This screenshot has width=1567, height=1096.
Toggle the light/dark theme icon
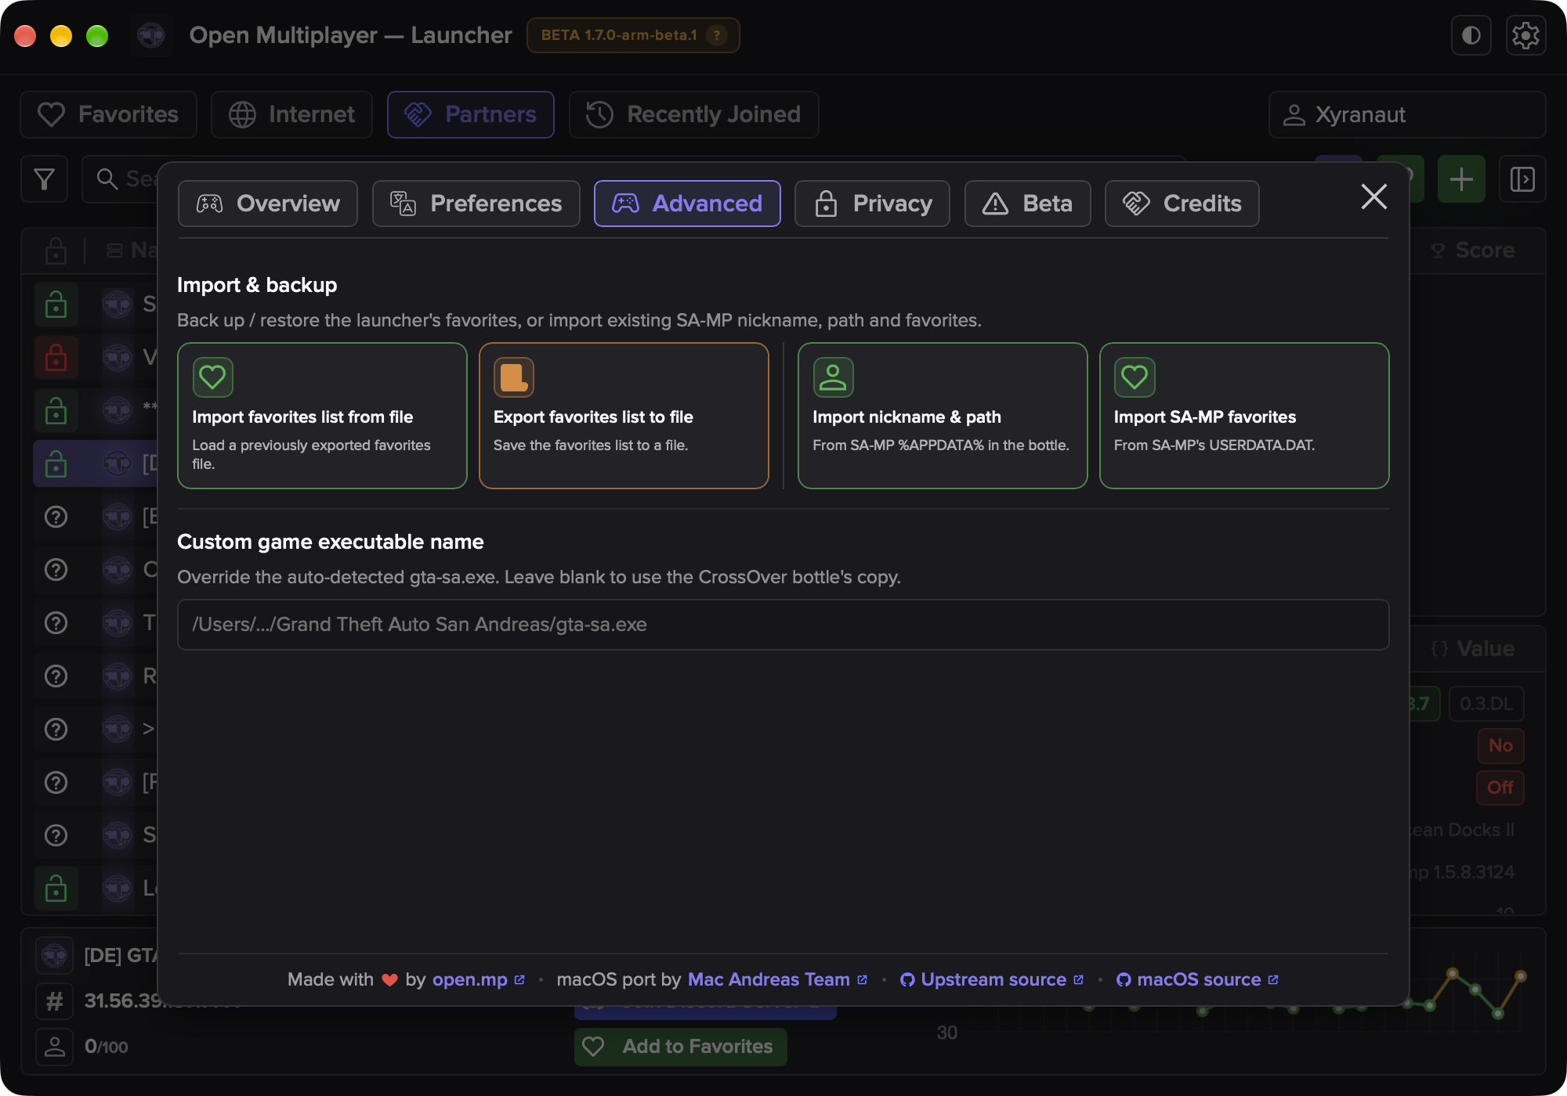tap(1471, 35)
